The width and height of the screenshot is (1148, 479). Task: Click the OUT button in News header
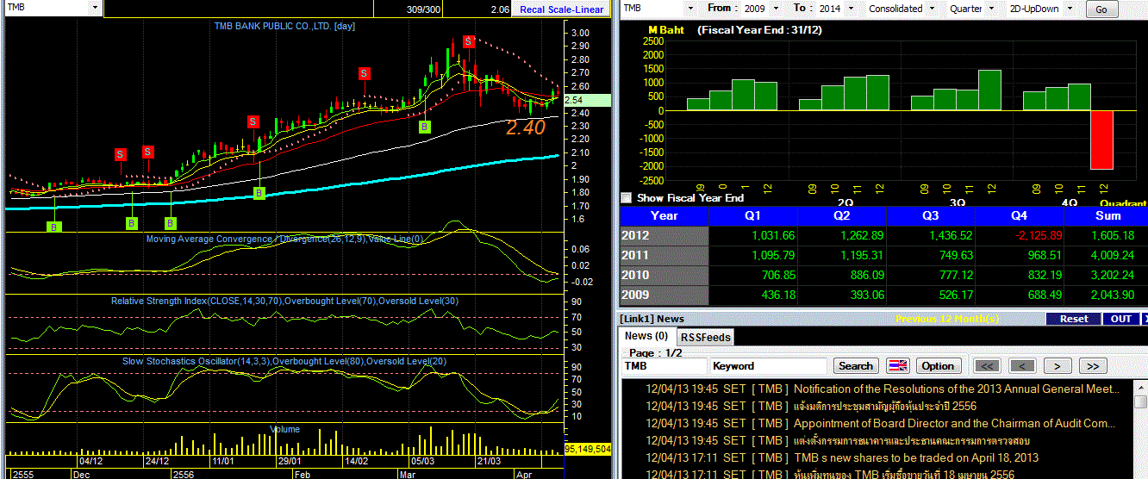(1120, 319)
